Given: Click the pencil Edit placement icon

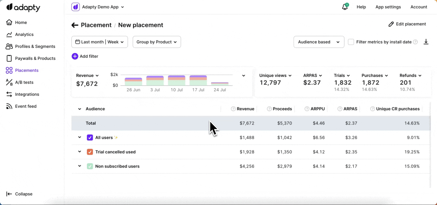Looking at the screenshot, I should pyautogui.click(x=391, y=24).
